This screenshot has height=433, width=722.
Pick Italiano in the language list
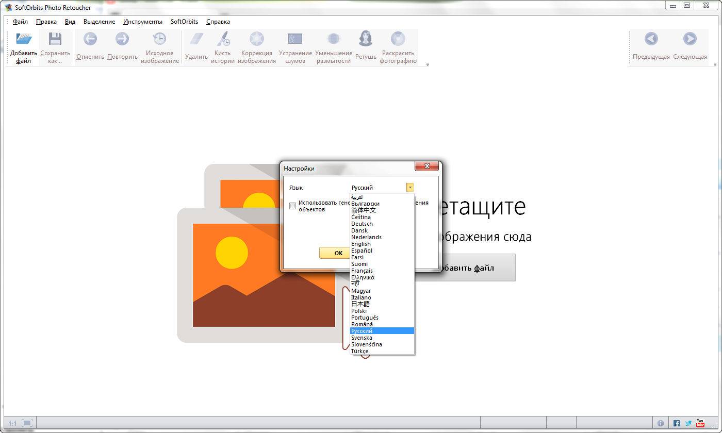(382, 297)
